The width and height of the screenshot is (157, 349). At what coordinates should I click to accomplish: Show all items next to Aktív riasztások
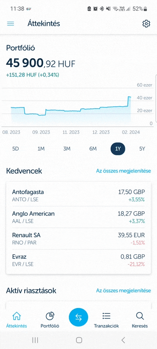tap(124, 290)
